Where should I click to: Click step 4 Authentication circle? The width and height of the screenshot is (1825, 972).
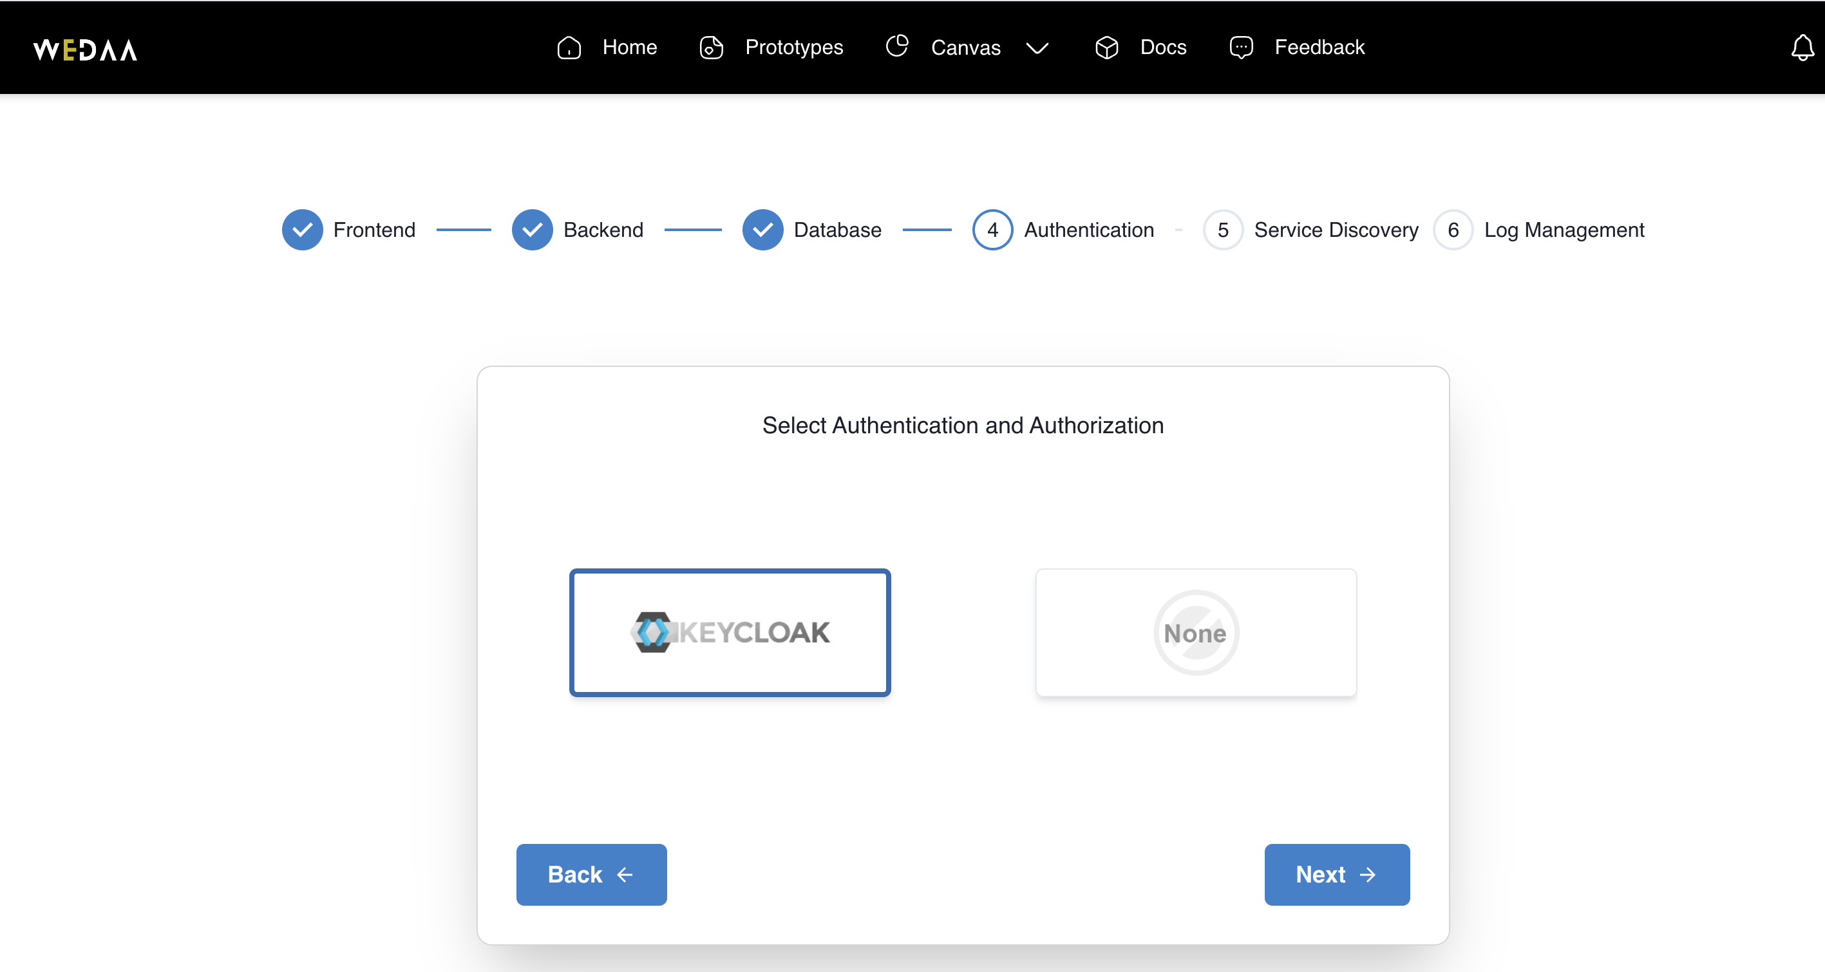coord(992,230)
